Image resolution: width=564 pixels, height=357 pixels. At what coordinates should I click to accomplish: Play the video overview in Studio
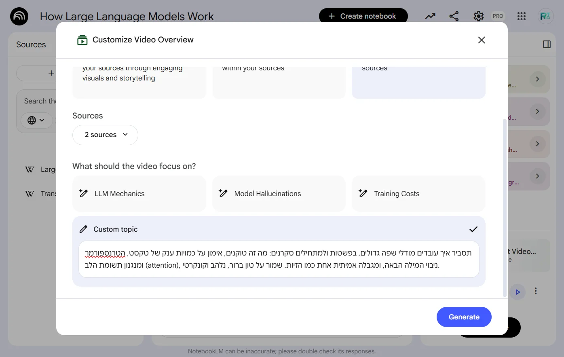(518, 292)
